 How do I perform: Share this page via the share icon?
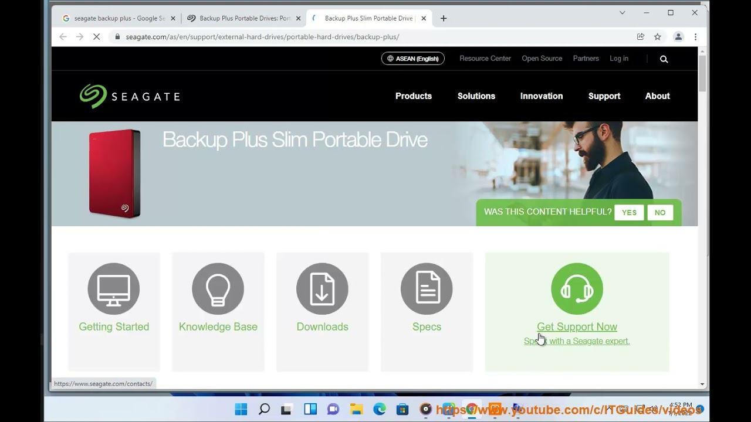tap(641, 36)
